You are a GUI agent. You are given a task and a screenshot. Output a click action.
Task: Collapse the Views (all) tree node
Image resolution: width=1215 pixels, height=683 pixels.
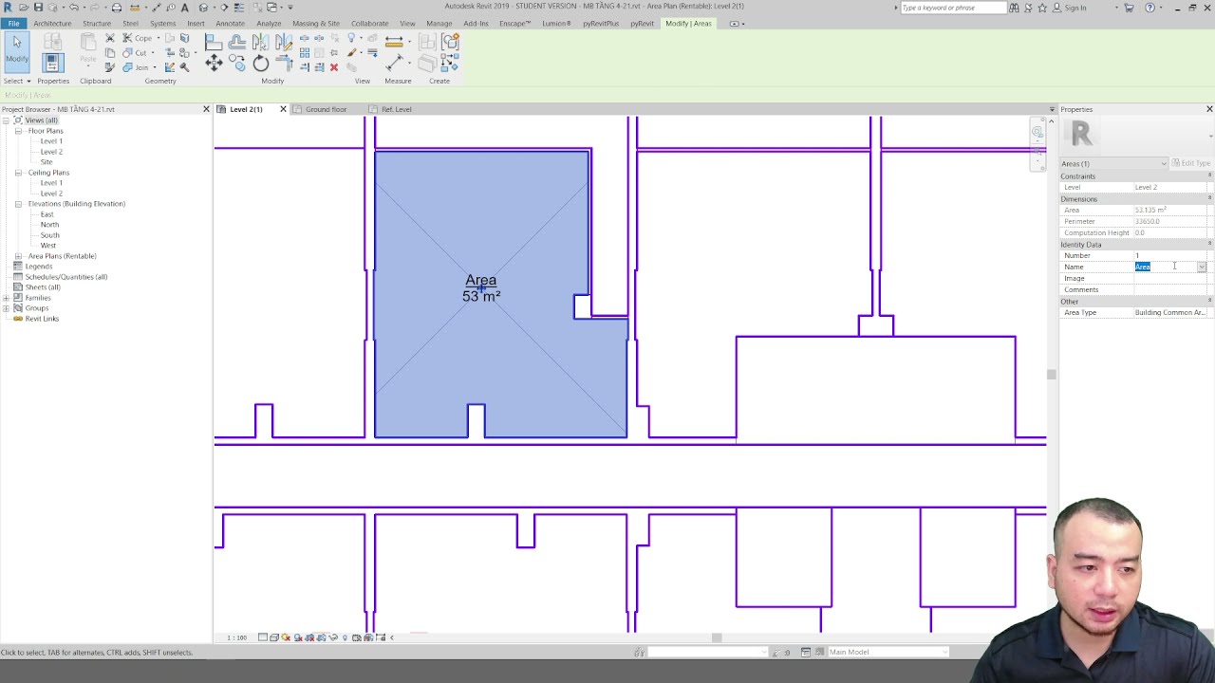point(7,120)
